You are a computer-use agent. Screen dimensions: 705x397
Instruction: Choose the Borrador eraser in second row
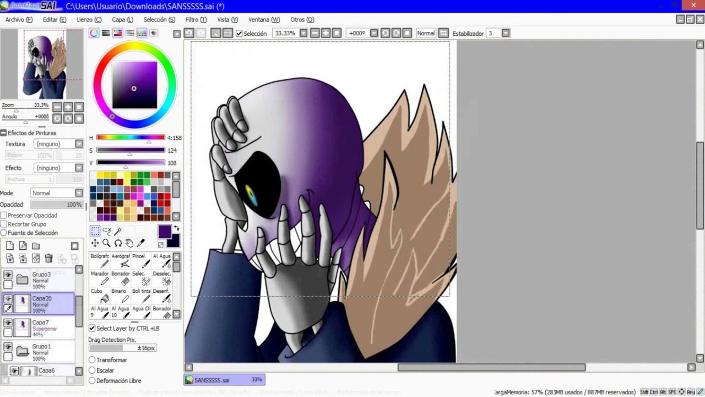pyautogui.click(x=121, y=278)
